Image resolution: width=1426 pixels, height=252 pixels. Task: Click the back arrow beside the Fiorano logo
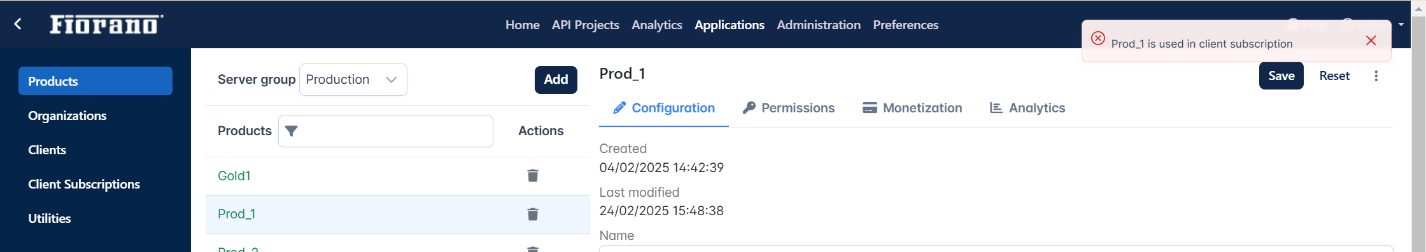pyautogui.click(x=18, y=24)
